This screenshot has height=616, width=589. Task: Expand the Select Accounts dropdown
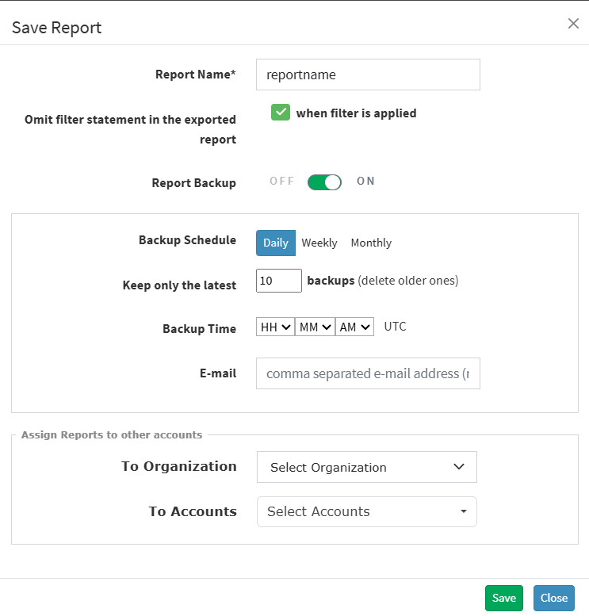coord(366,511)
